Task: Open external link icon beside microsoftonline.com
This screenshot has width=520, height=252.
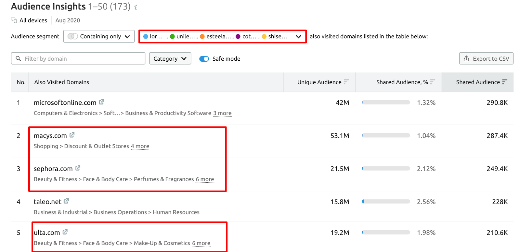Action: click(102, 102)
